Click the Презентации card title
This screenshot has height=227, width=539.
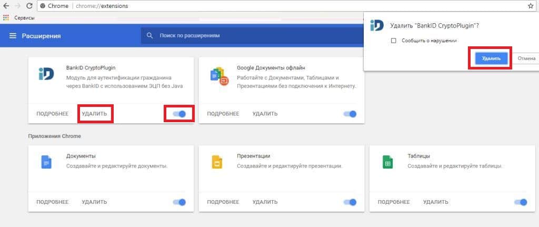pyautogui.click(x=253, y=156)
